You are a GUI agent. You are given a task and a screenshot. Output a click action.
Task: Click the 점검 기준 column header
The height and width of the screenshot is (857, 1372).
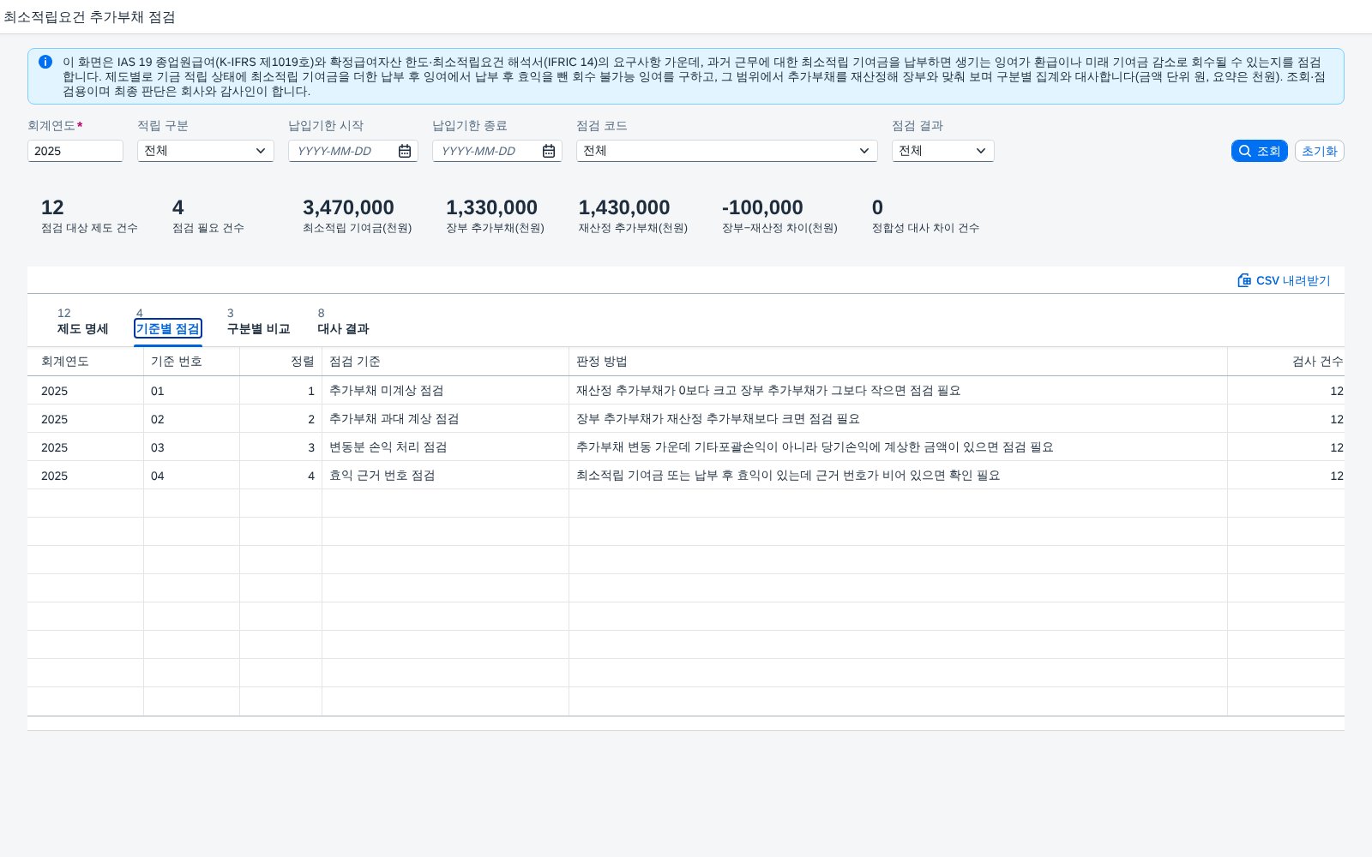tap(446, 362)
